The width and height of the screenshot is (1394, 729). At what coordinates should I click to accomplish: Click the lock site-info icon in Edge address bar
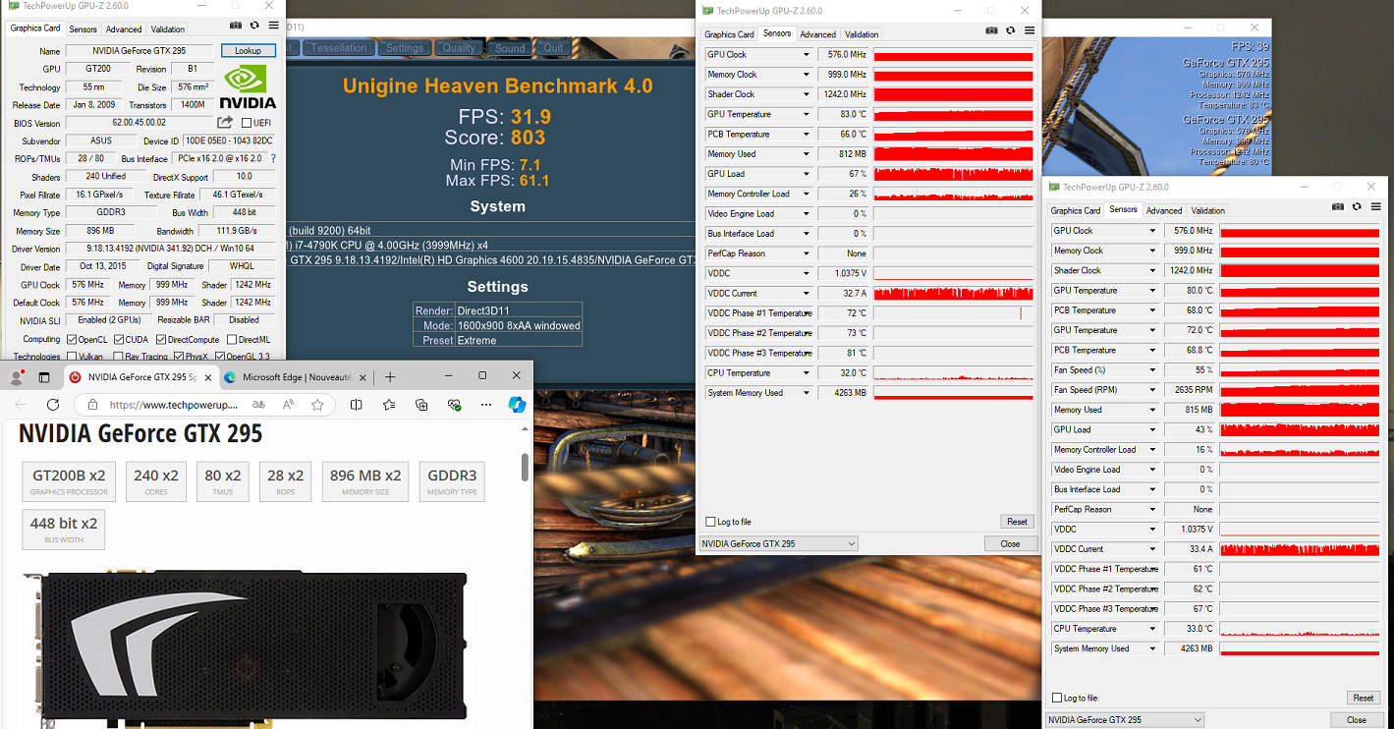click(x=92, y=405)
